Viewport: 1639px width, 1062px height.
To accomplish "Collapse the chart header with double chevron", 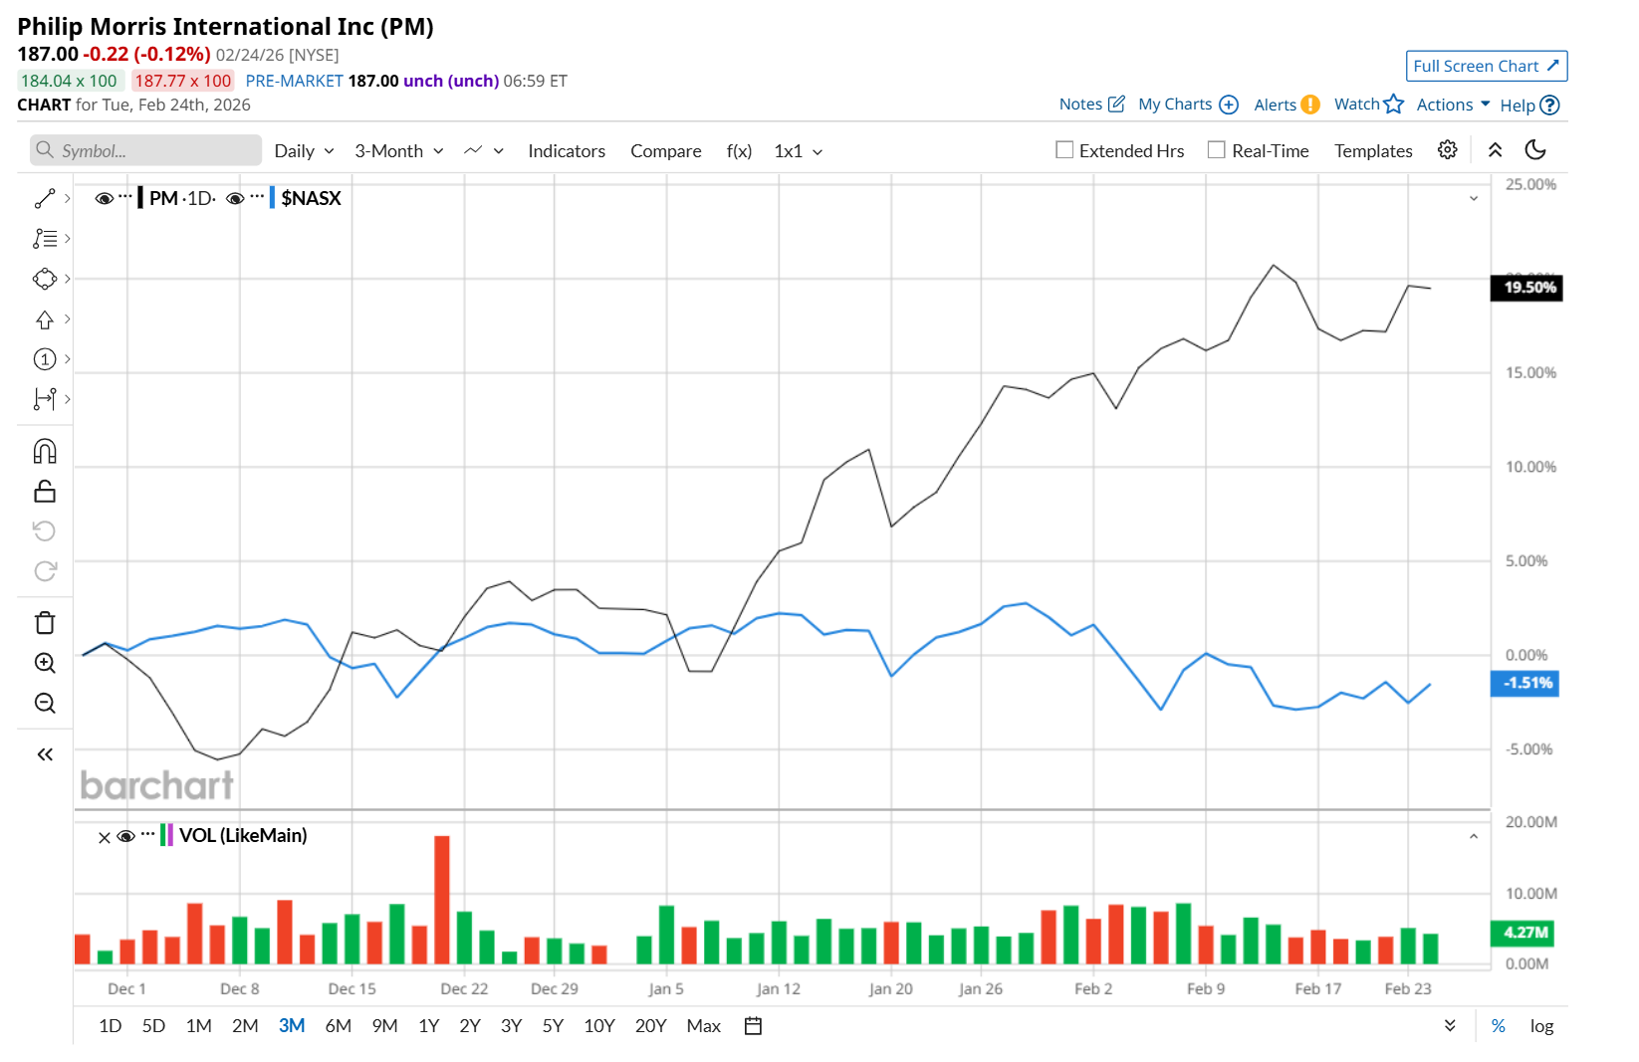I will 1495,150.
